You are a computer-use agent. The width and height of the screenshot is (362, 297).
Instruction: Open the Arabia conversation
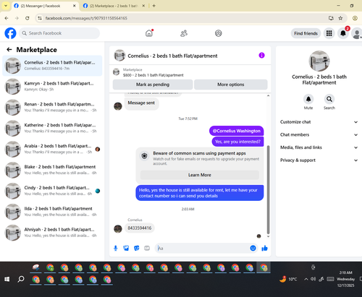pyautogui.click(x=52, y=149)
